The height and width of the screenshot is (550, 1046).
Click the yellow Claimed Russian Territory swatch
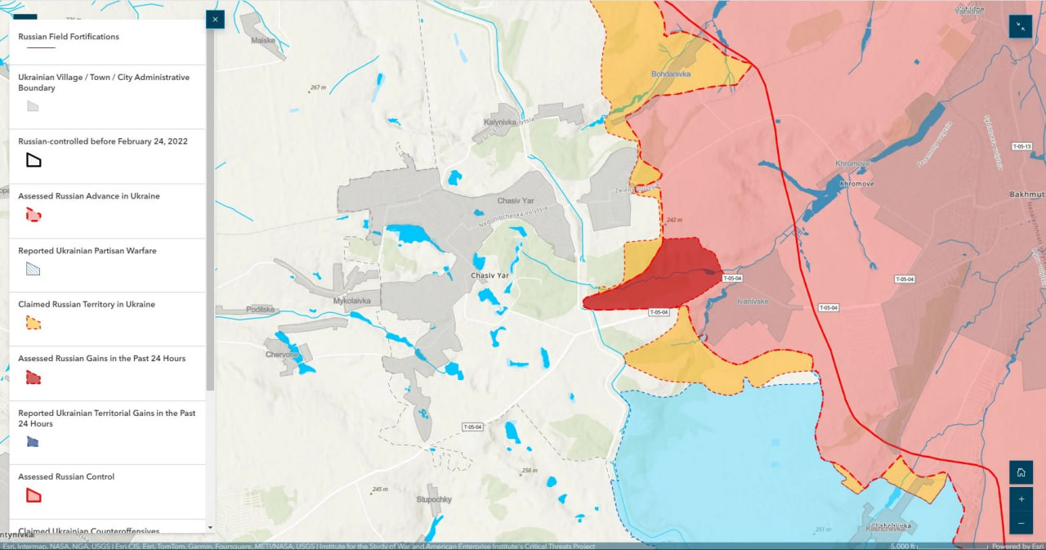34,323
